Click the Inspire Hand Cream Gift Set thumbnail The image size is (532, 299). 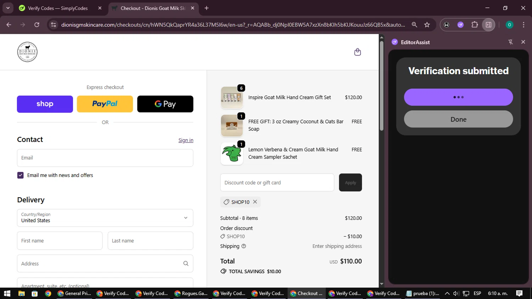[x=232, y=98]
